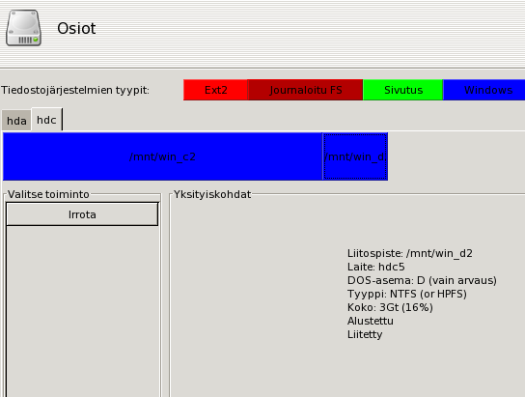Click the Osiot heading text

click(x=76, y=28)
